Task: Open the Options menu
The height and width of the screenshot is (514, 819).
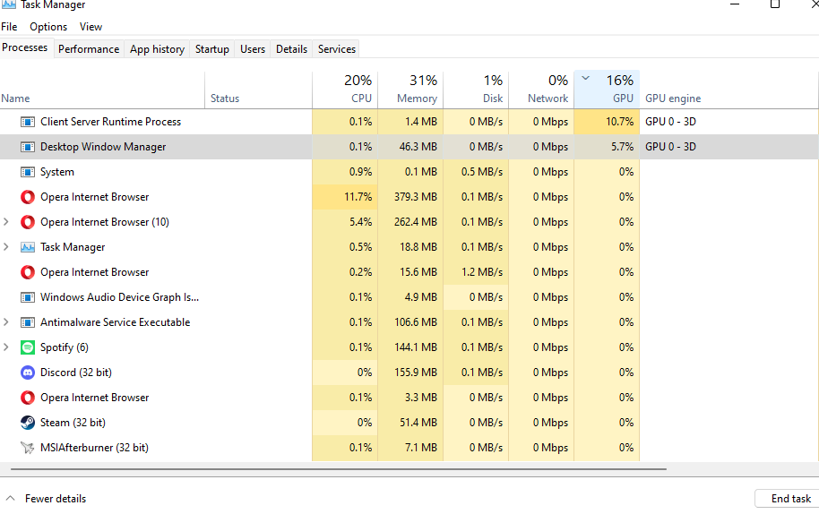Action: pyautogui.click(x=48, y=27)
